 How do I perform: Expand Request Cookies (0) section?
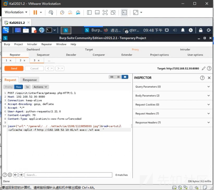[173, 104]
